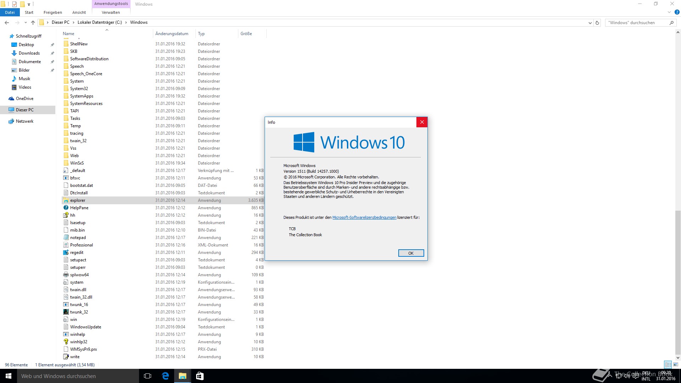Launch Microsoft Edge from taskbar
The height and width of the screenshot is (383, 681).
165,376
